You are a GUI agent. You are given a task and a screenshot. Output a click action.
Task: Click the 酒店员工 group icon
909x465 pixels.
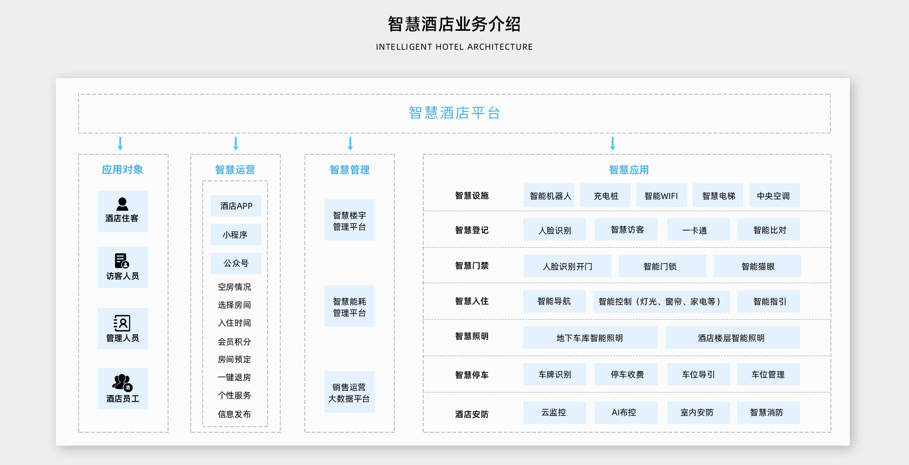click(x=122, y=383)
